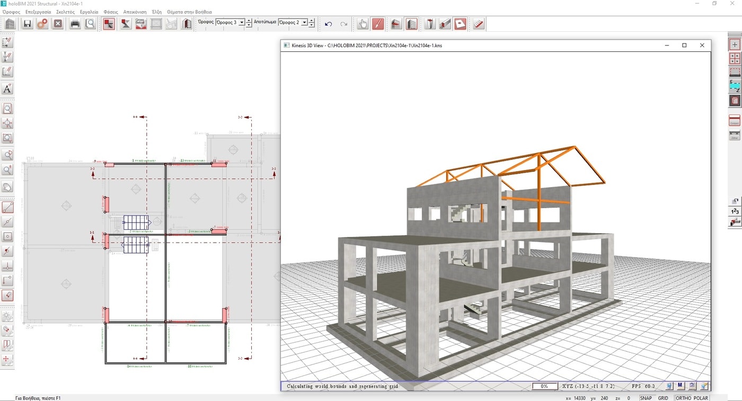Image resolution: width=742 pixels, height=401 pixels.
Task: Open the Όροφος menu
Action: tap(11, 12)
